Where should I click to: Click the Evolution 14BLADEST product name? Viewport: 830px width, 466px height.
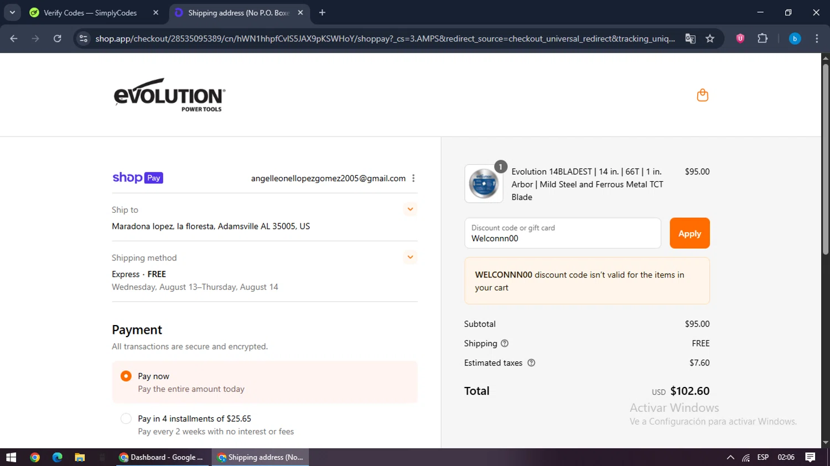click(587, 184)
